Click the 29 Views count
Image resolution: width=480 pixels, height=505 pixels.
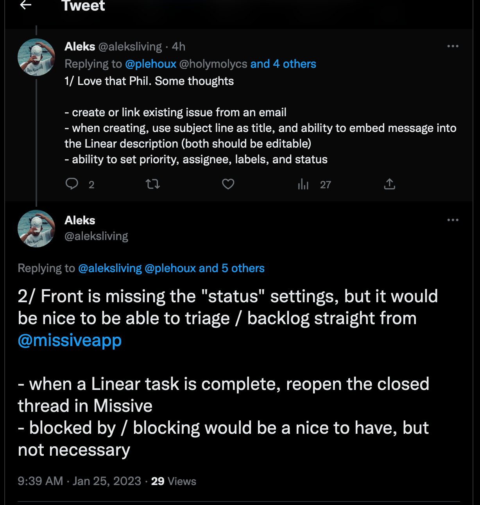click(x=174, y=481)
